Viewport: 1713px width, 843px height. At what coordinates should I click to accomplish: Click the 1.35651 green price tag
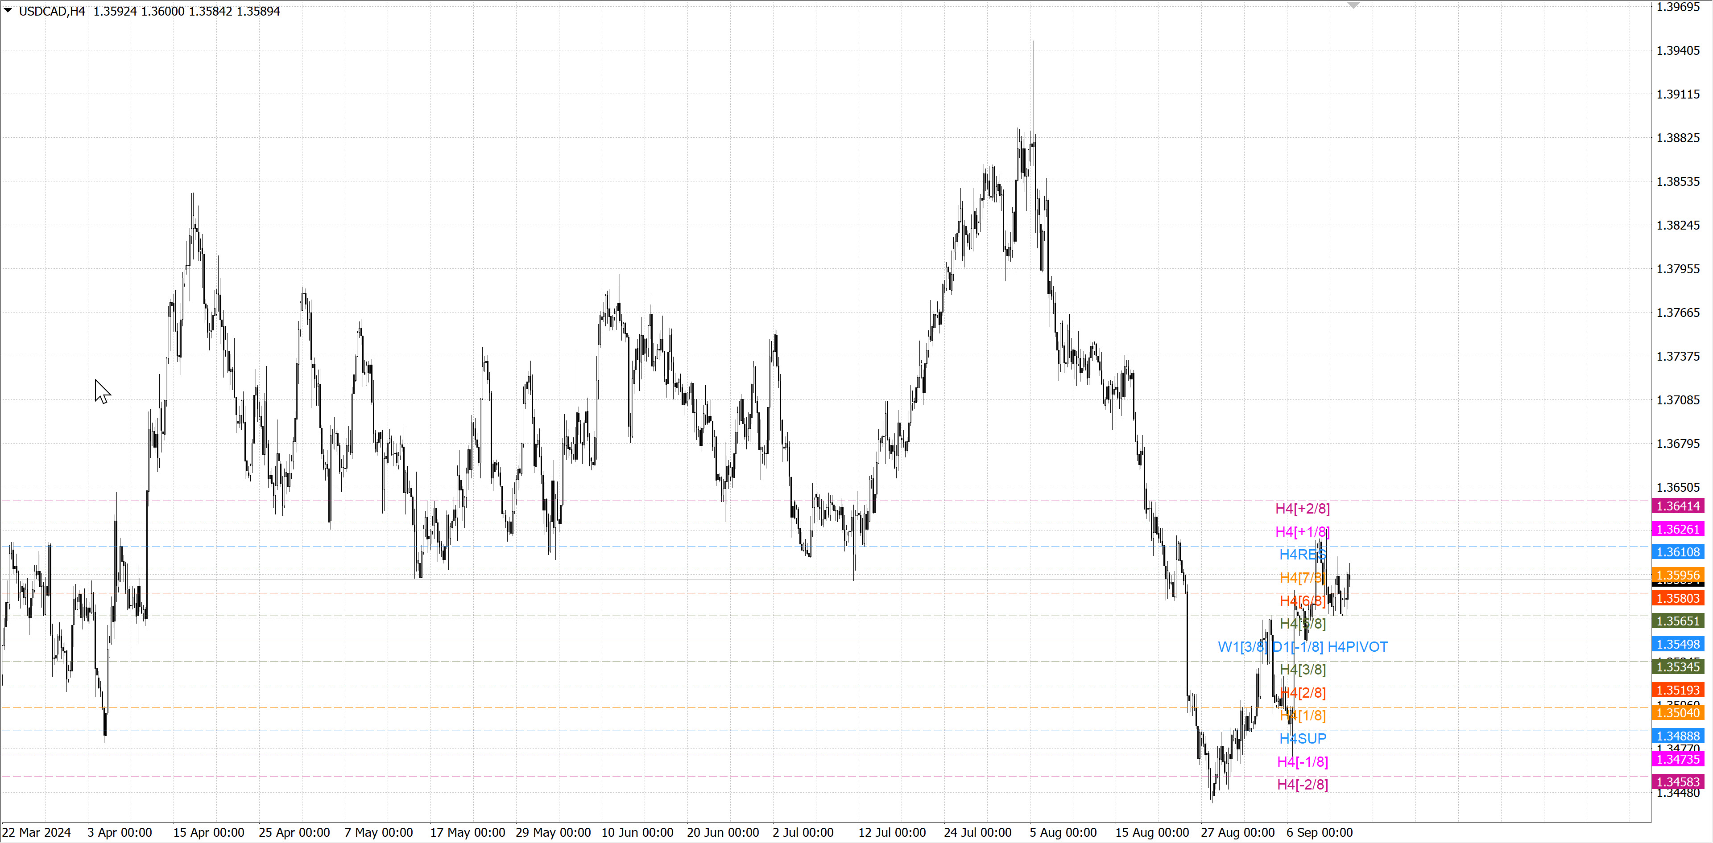[1677, 621]
